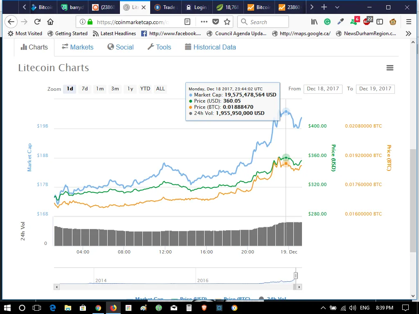Close the Litecoin tab
The height and width of the screenshot is (314, 419).
tap(144, 7)
